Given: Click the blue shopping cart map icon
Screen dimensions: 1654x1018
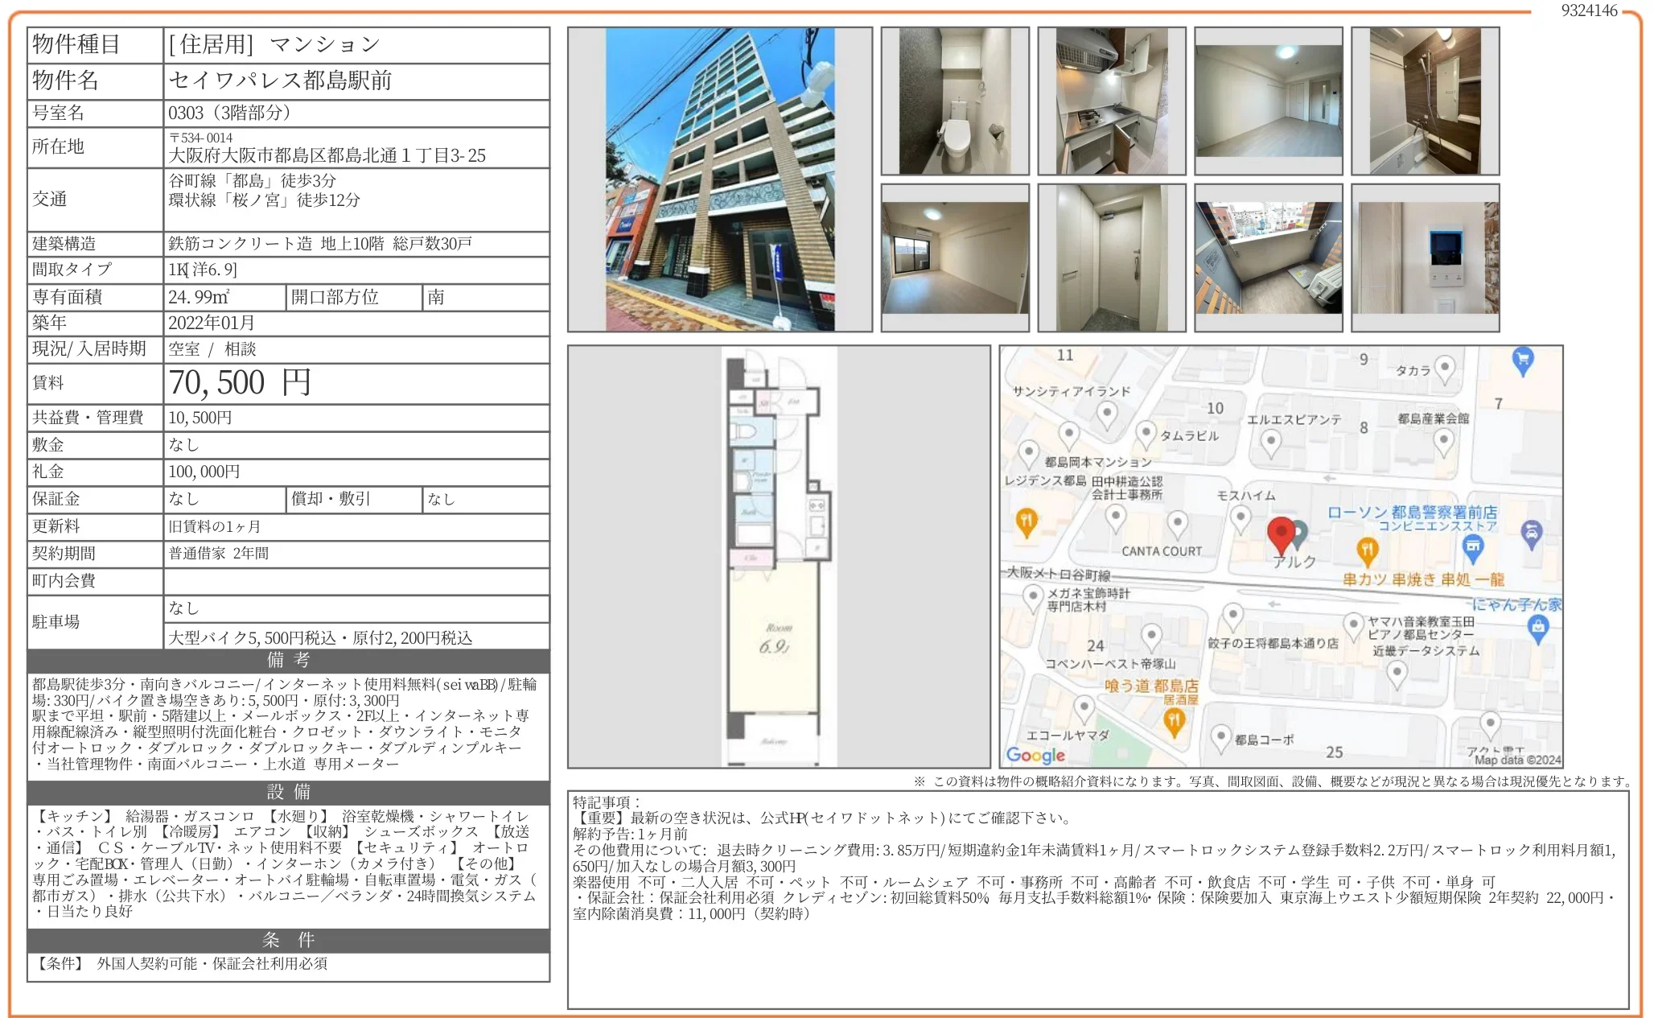Looking at the screenshot, I should pos(1522,360).
